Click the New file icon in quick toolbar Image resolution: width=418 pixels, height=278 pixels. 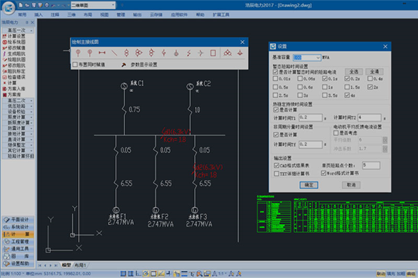point(21,5)
